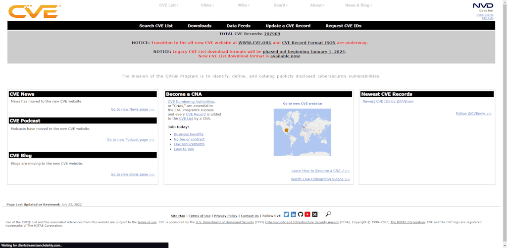Click the lowercase terms of use link
The height and width of the screenshot is (248, 507).
(147, 222)
